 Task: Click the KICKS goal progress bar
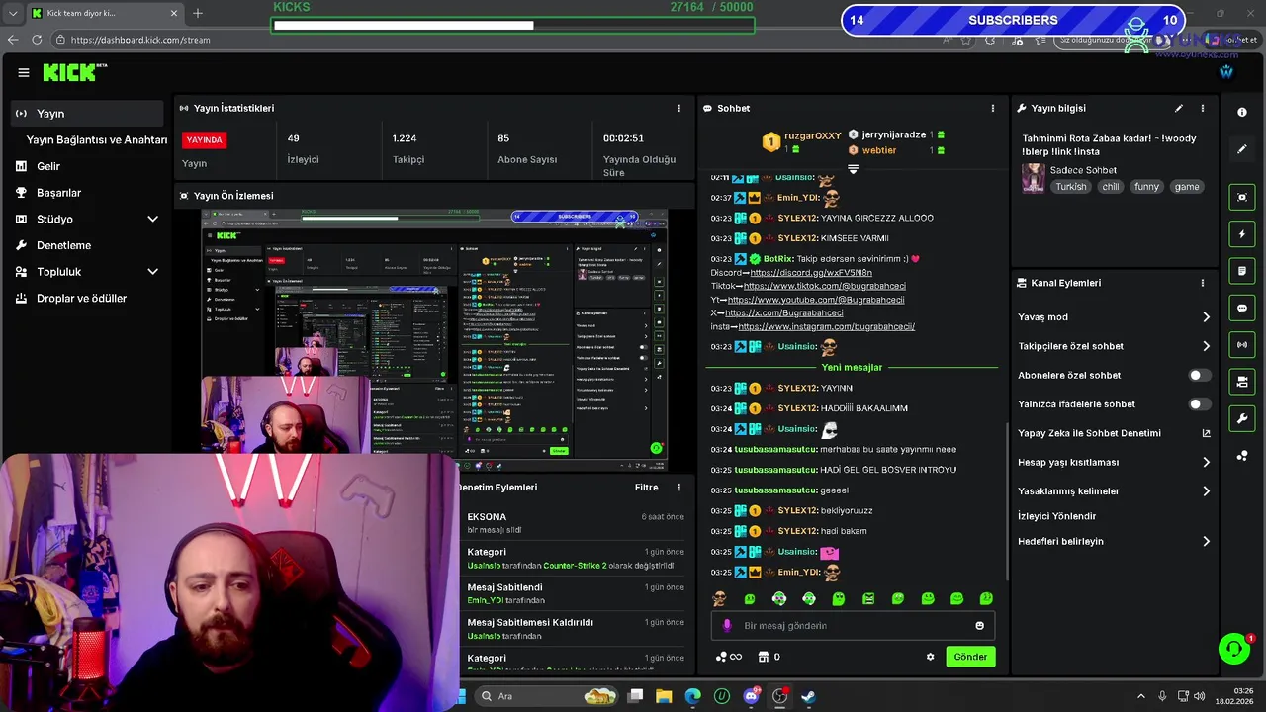coord(512,25)
